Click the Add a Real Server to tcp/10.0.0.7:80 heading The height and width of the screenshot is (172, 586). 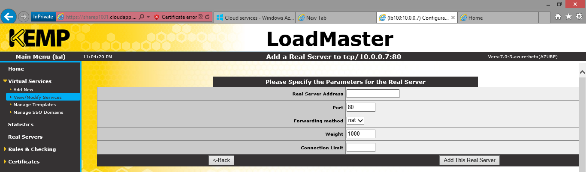click(x=333, y=56)
